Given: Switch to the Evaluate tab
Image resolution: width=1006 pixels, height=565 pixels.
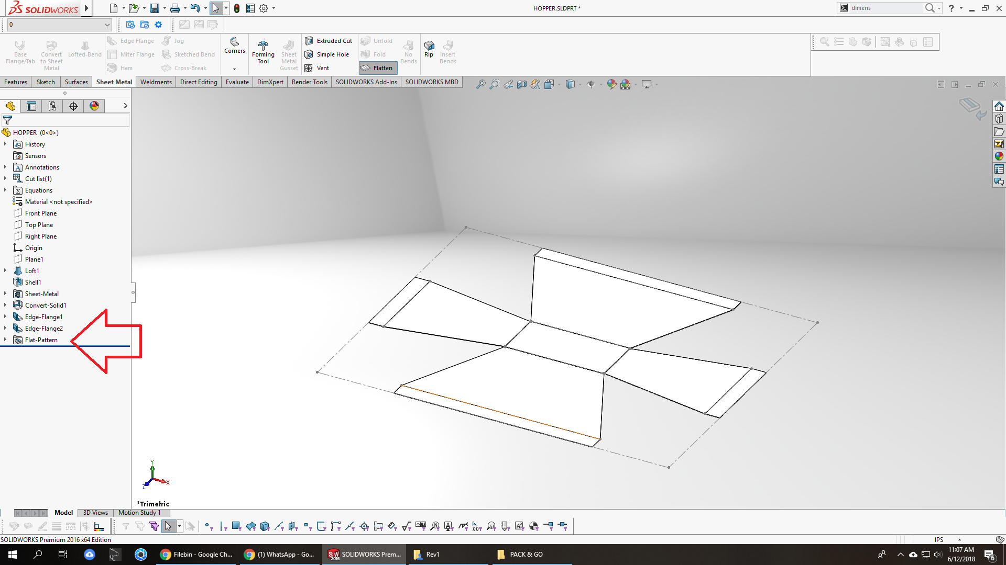Looking at the screenshot, I should 237,82.
